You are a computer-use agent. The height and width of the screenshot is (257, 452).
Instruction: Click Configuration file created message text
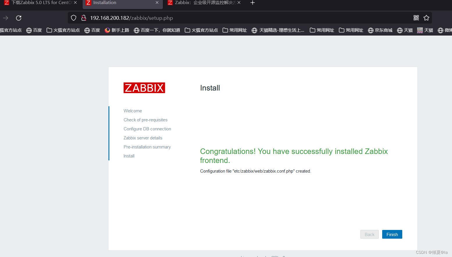click(255, 171)
